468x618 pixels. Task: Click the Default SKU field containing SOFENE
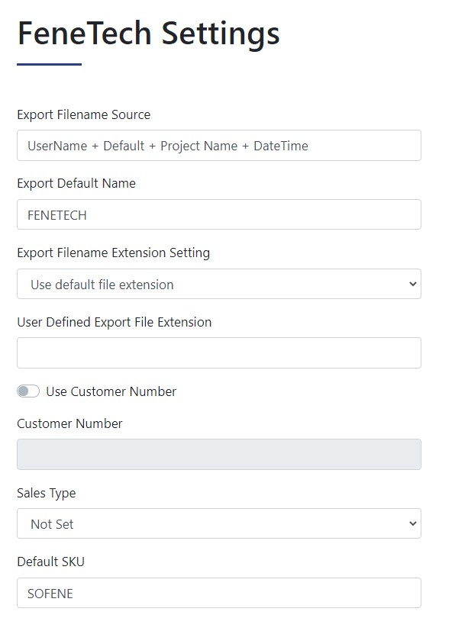coord(219,593)
